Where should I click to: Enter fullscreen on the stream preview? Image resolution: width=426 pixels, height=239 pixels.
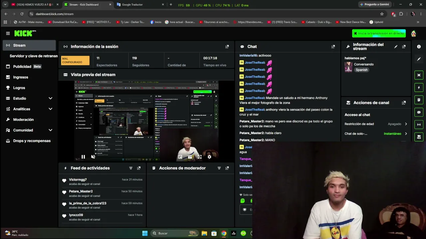tap(200, 157)
